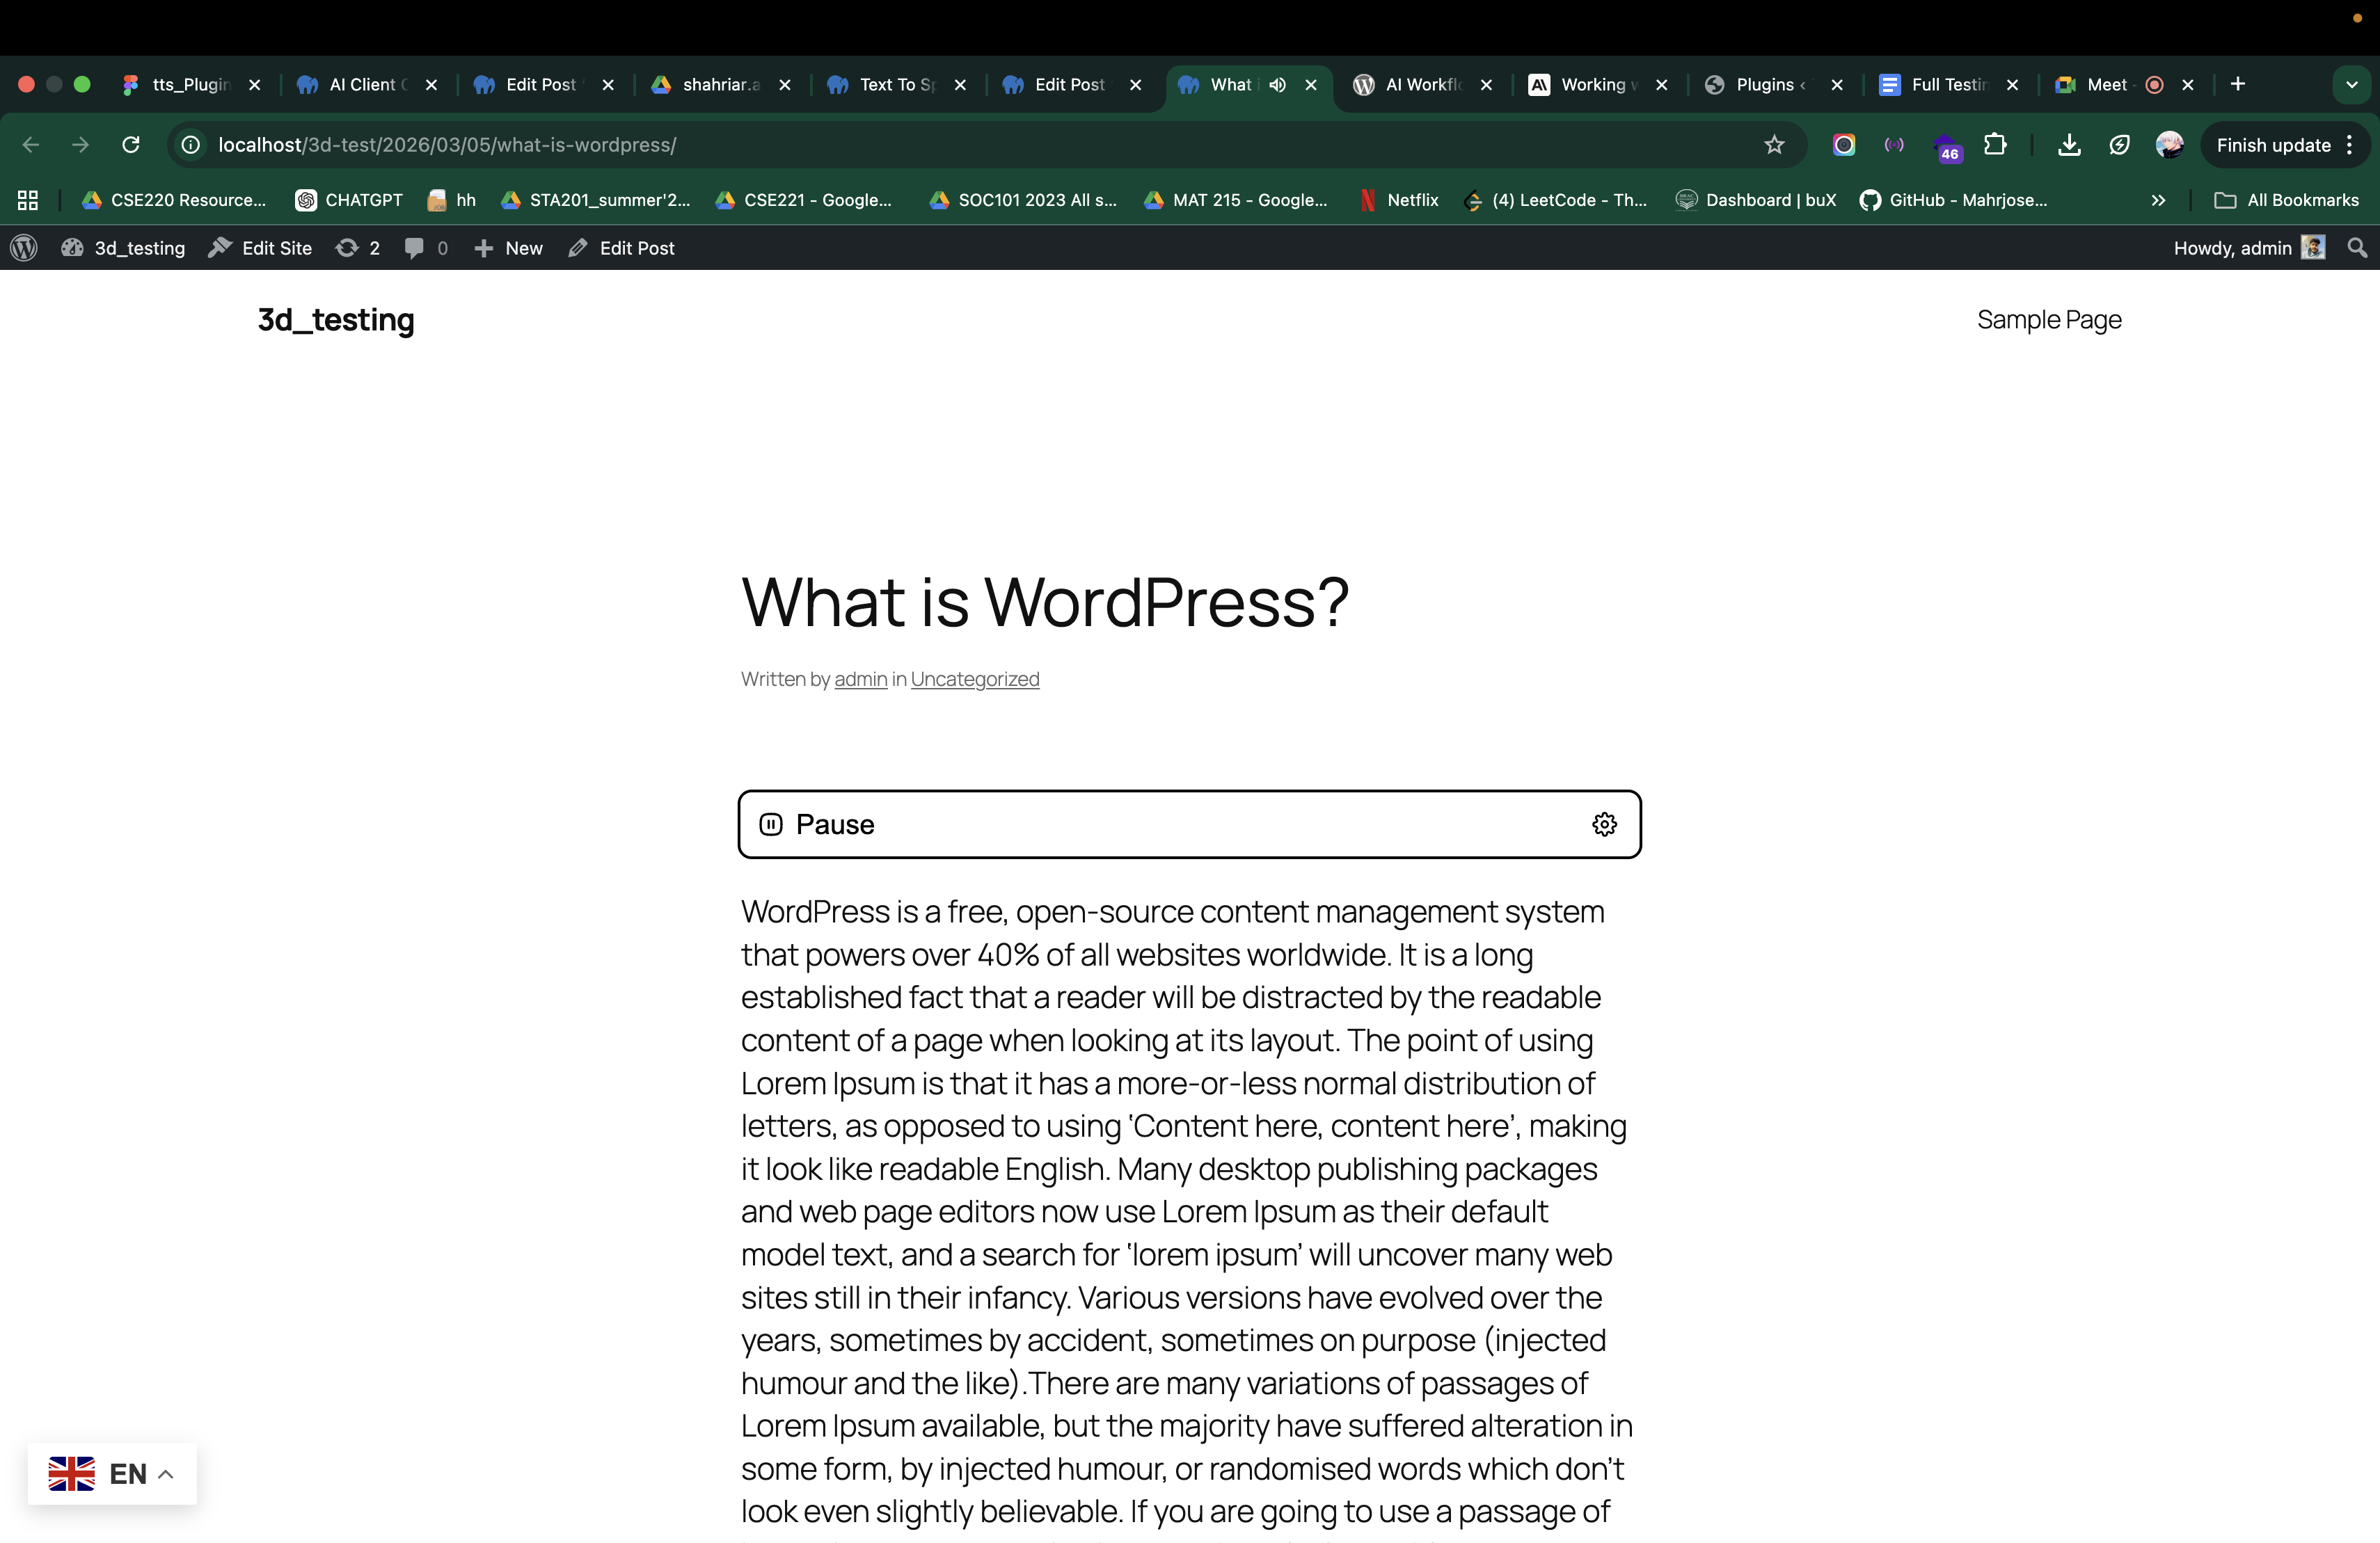
Task: Open the search icon in the admin bar
Action: [2357, 247]
